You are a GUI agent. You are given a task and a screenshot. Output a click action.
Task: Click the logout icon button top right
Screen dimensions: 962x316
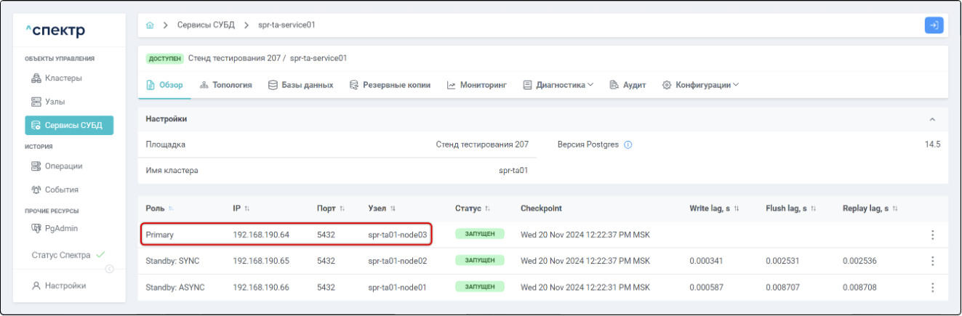coord(934,25)
